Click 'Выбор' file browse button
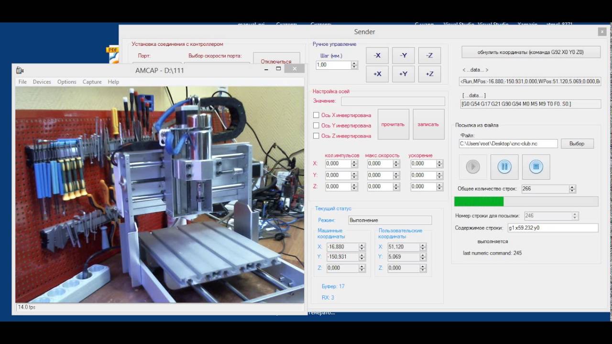Screen dimensions: 612x344 [x=577, y=143]
